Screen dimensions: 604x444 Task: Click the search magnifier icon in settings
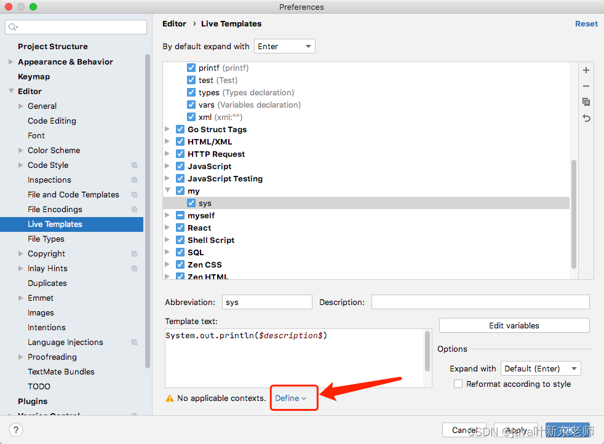[x=13, y=27]
